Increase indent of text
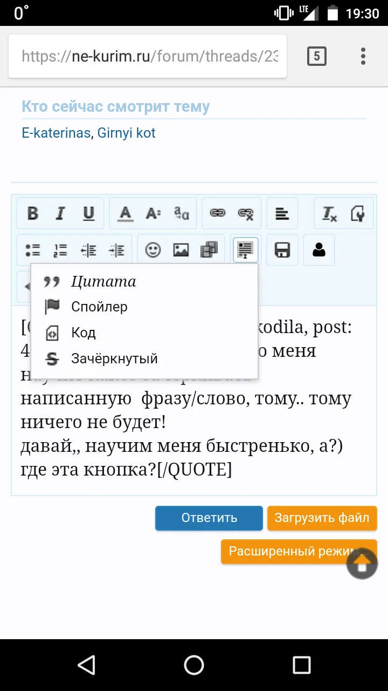Screen dimensions: 388x691 117,250
